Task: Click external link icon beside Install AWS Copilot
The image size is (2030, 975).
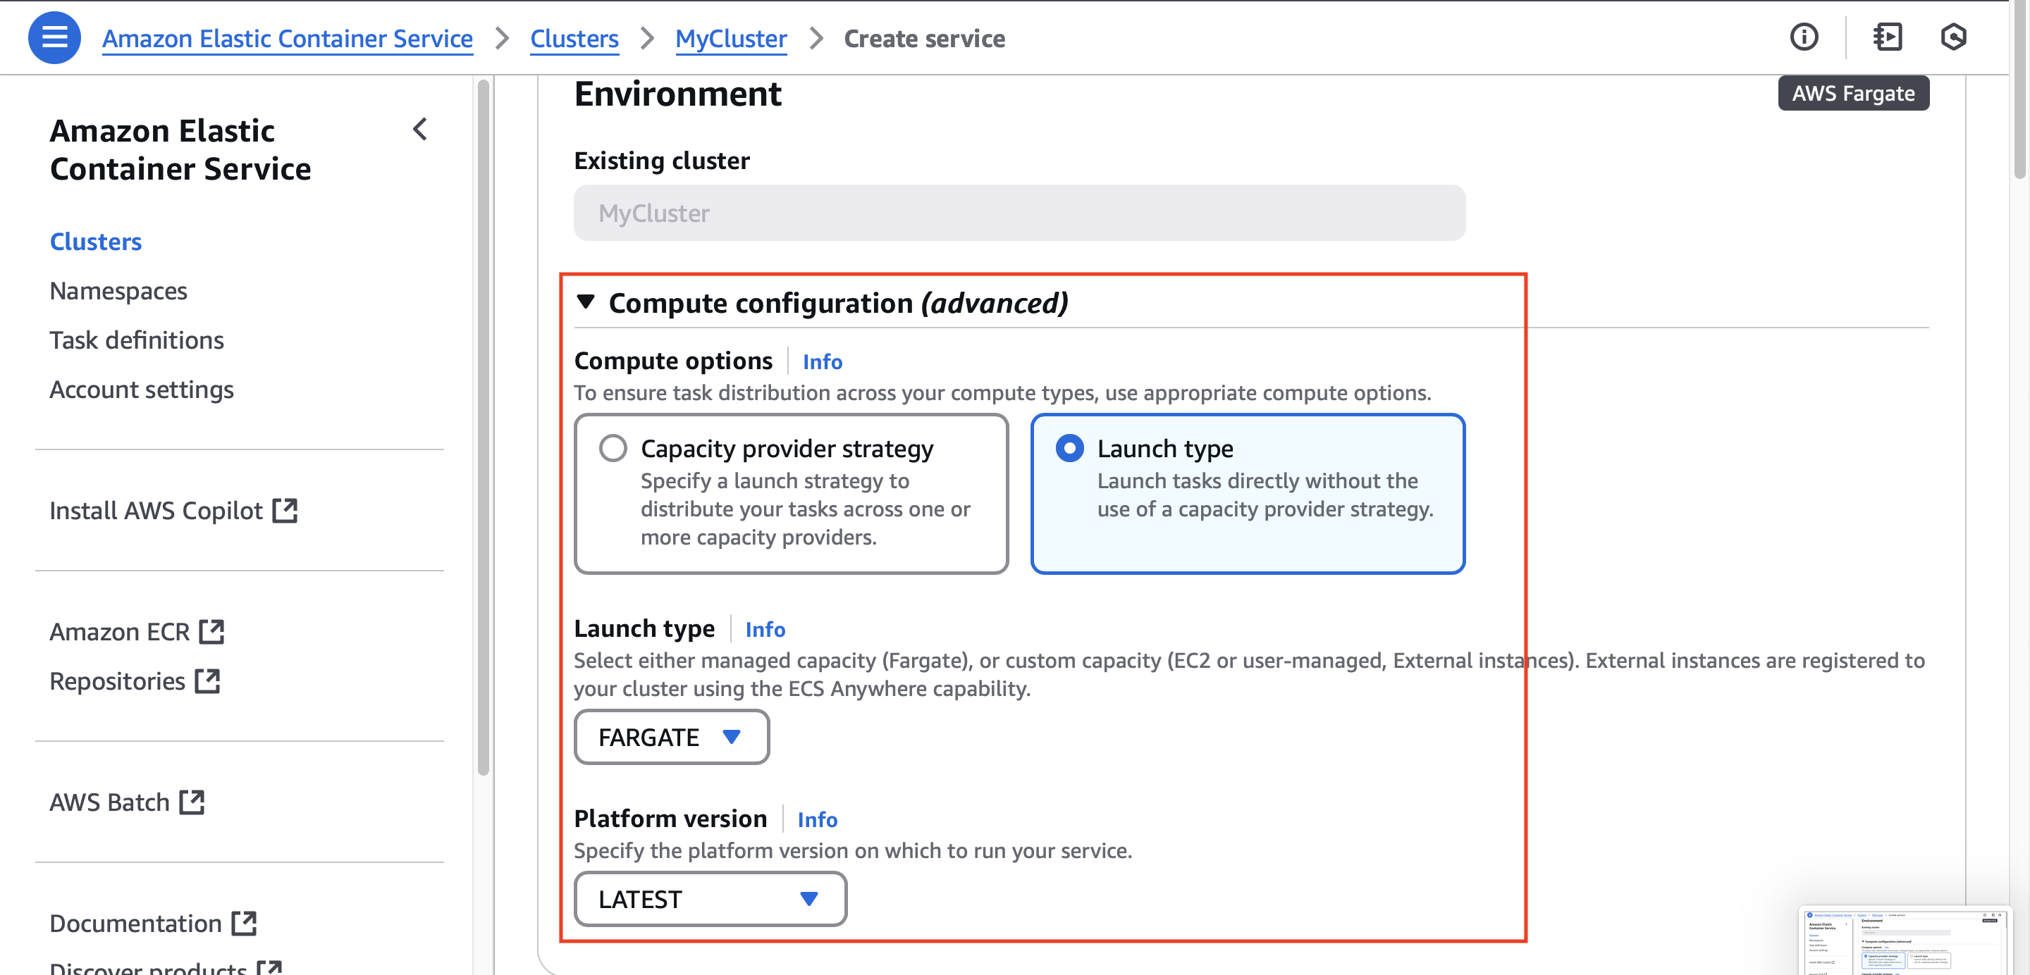Action: pos(285,510)
